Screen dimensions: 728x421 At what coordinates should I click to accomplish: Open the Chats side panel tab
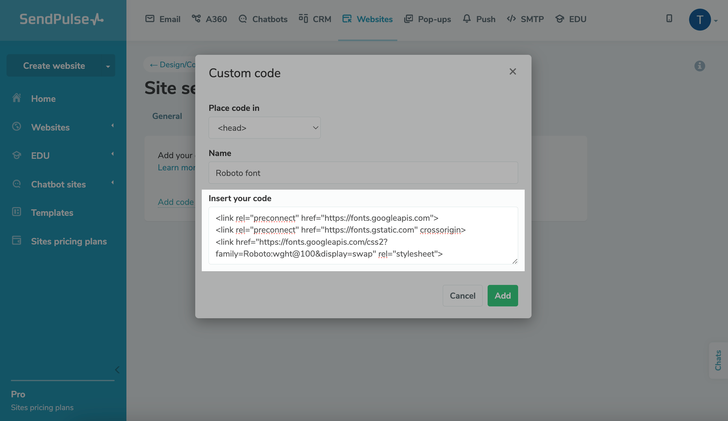pyautogui.click(x=718, y=360)
